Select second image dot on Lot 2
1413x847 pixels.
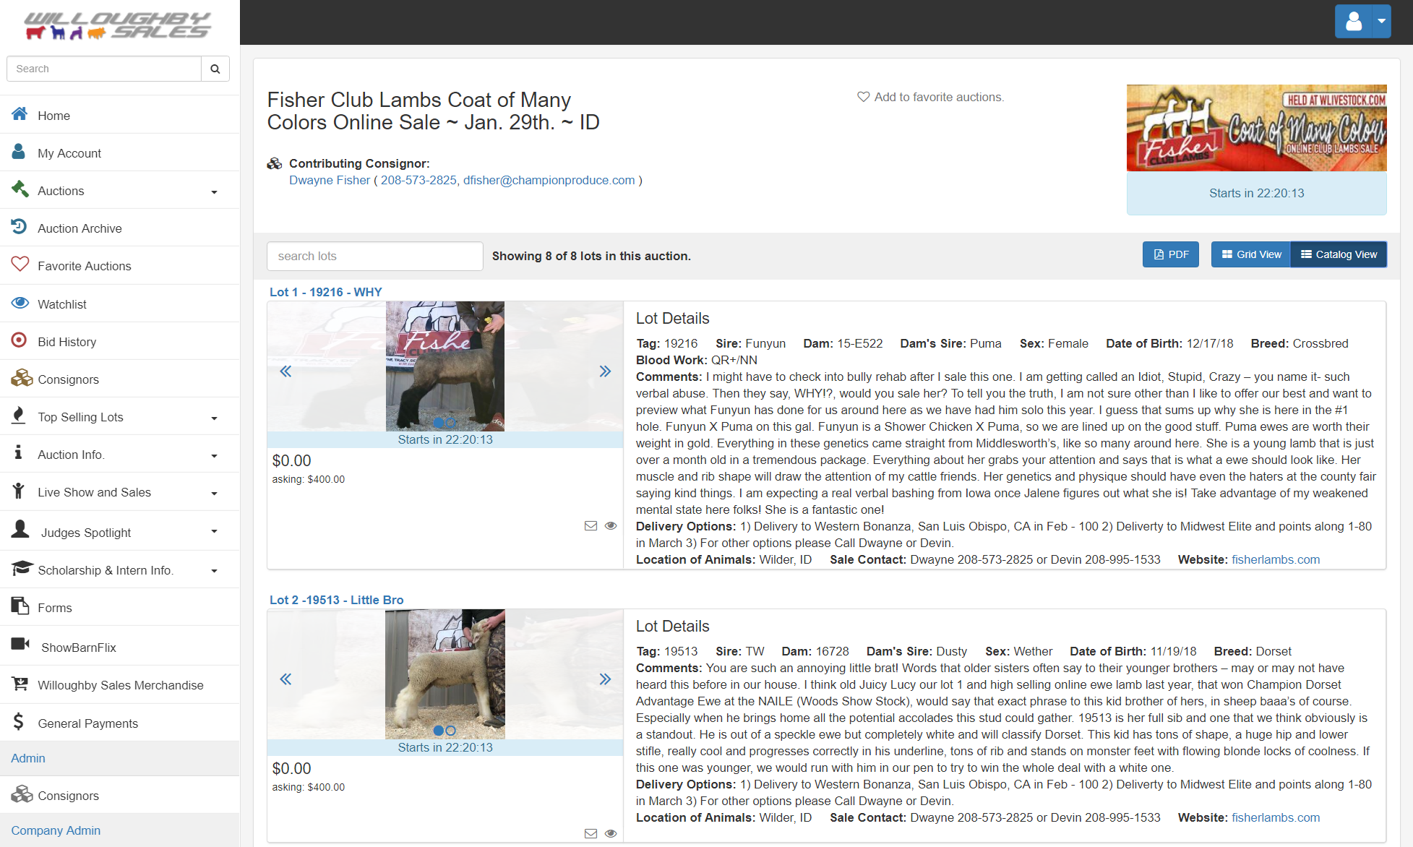point(451,731)
